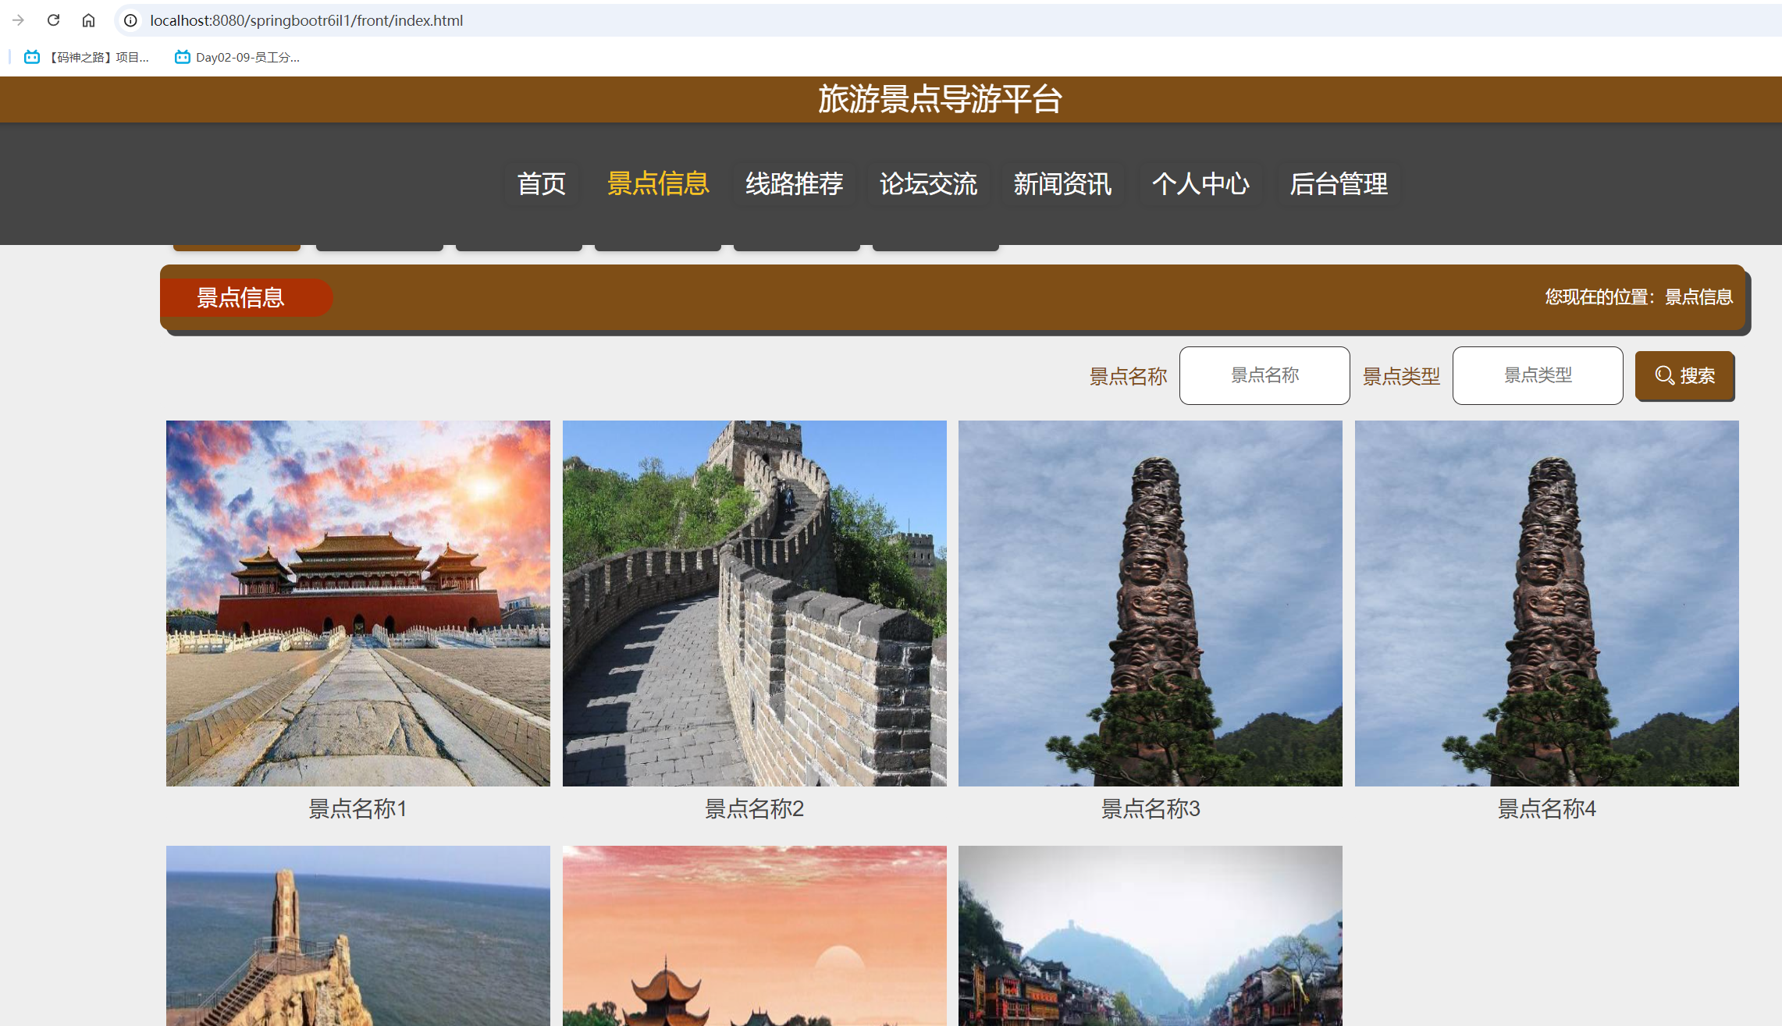Click the browser forward arrow
The width and height of the screenshot is (1782, 1026).
17,20
